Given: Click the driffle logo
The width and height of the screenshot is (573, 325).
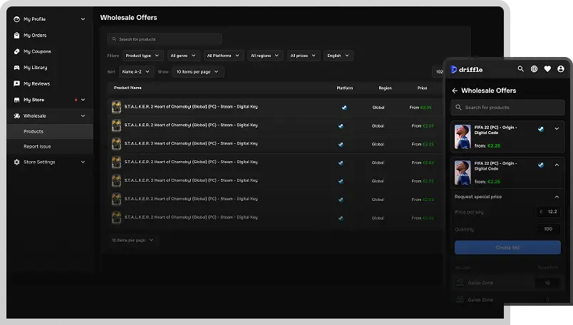Looking at the screenshot, I should (467, 69).
